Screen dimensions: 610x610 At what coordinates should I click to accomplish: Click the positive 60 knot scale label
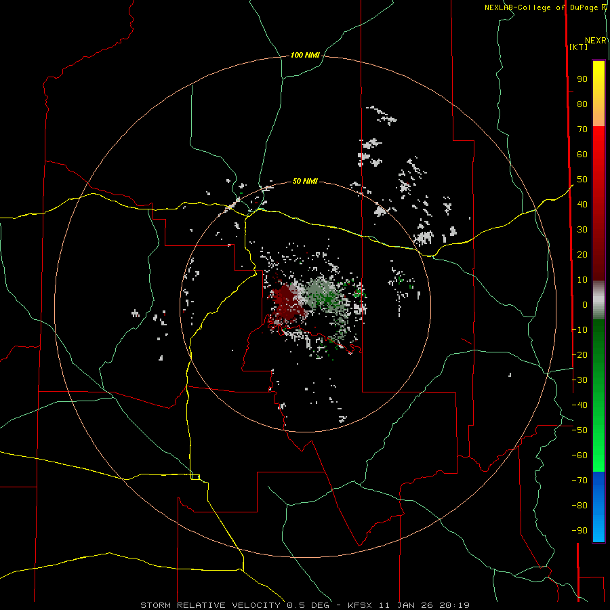click(x=582, y=155)
